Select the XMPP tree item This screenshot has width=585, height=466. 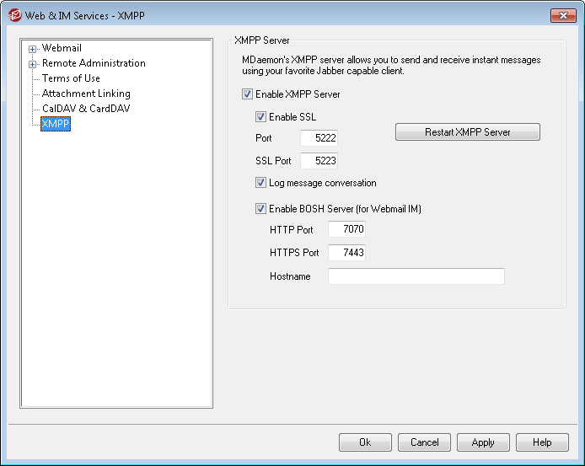(x=56, y=124)
